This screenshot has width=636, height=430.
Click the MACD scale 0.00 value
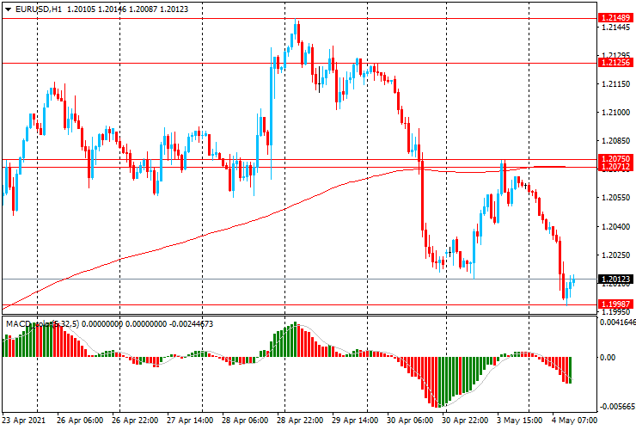click(x=607, y=357)
